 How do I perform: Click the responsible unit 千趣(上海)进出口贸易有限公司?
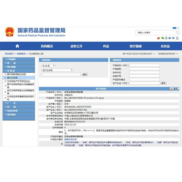[78, 116]
